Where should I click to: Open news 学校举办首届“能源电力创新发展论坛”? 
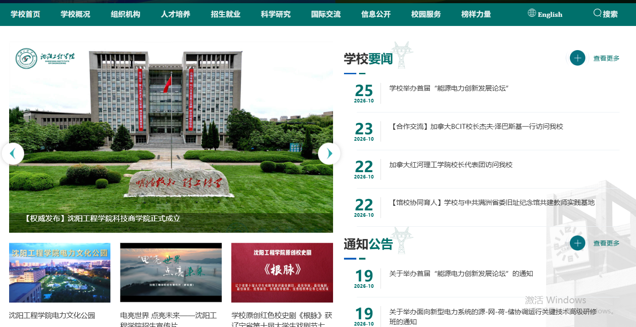[449, 88]
